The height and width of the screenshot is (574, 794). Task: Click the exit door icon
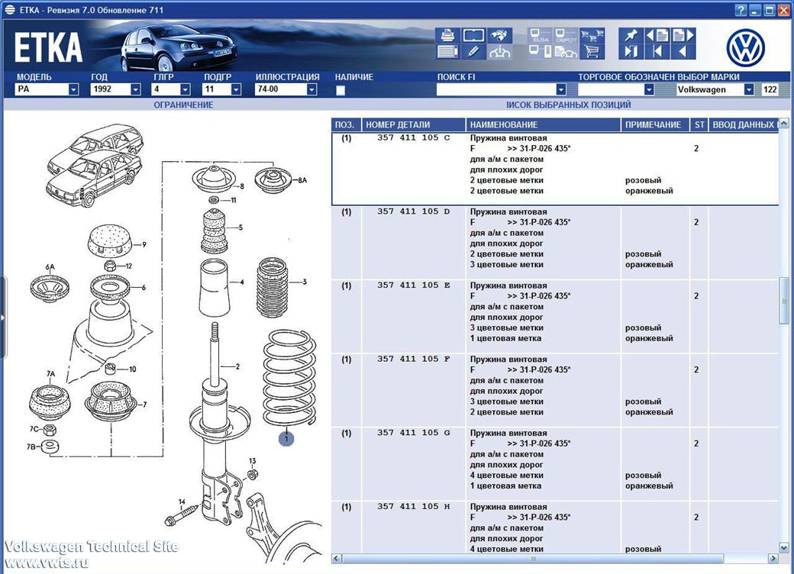631,51
